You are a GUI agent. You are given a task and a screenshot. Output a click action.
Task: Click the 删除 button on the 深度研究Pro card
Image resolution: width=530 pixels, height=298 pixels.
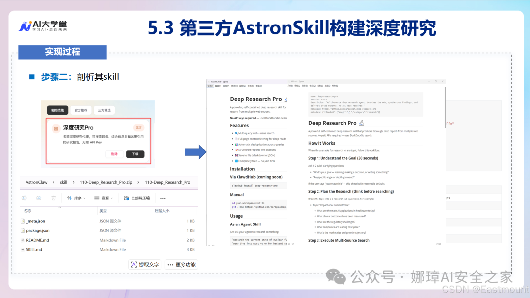[x=114, y=154]
